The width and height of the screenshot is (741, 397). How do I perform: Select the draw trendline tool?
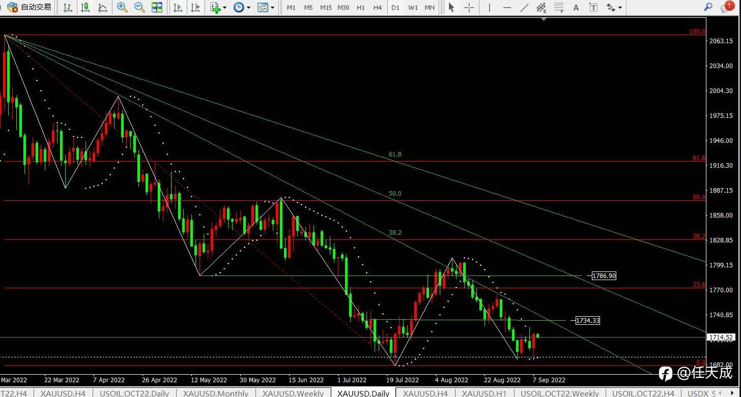tap(525, 7)
